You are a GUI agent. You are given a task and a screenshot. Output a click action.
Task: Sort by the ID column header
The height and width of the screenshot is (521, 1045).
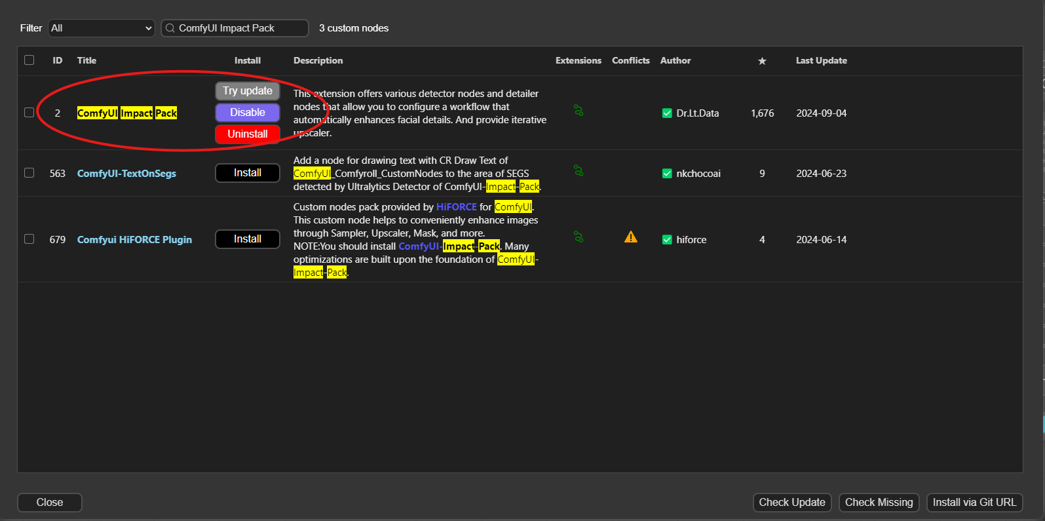pos(58,60)
